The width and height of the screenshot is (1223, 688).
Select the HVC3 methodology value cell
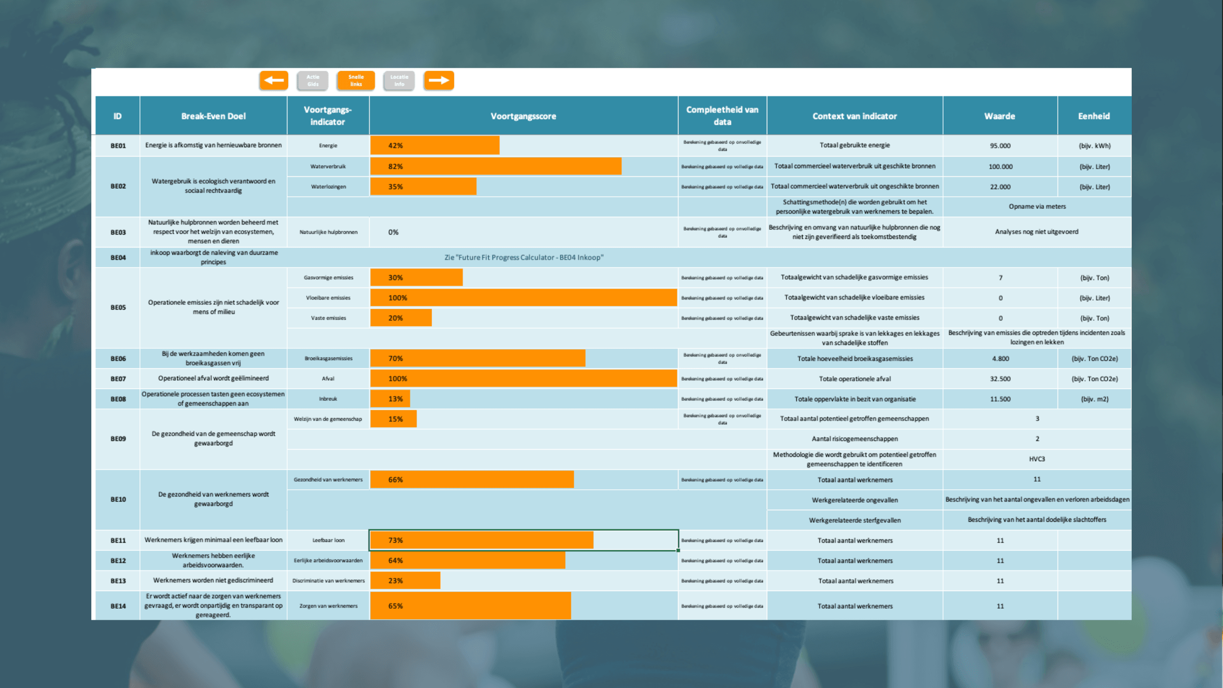click(x=1037, y=459)
